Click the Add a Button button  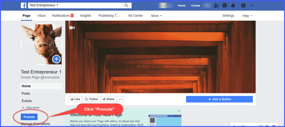(219, 99)
